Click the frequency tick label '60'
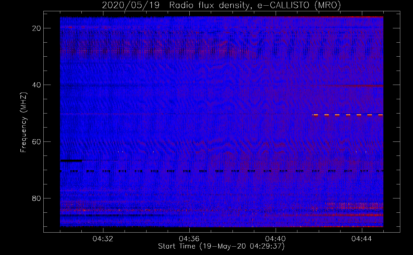 click(37, 142)
